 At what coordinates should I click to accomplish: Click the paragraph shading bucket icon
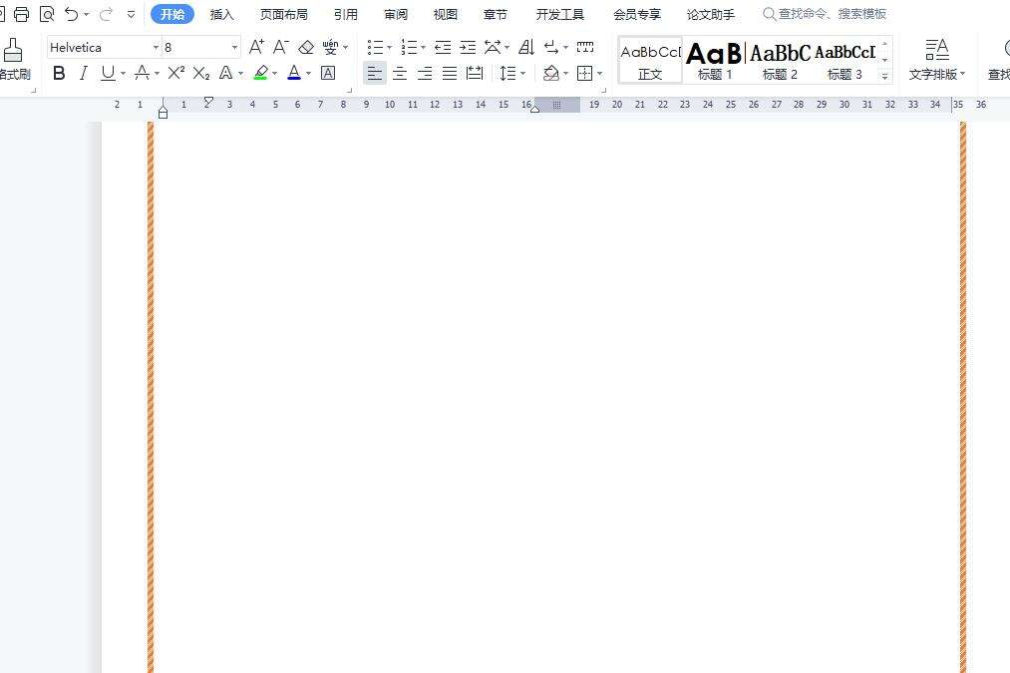point(550,74)
